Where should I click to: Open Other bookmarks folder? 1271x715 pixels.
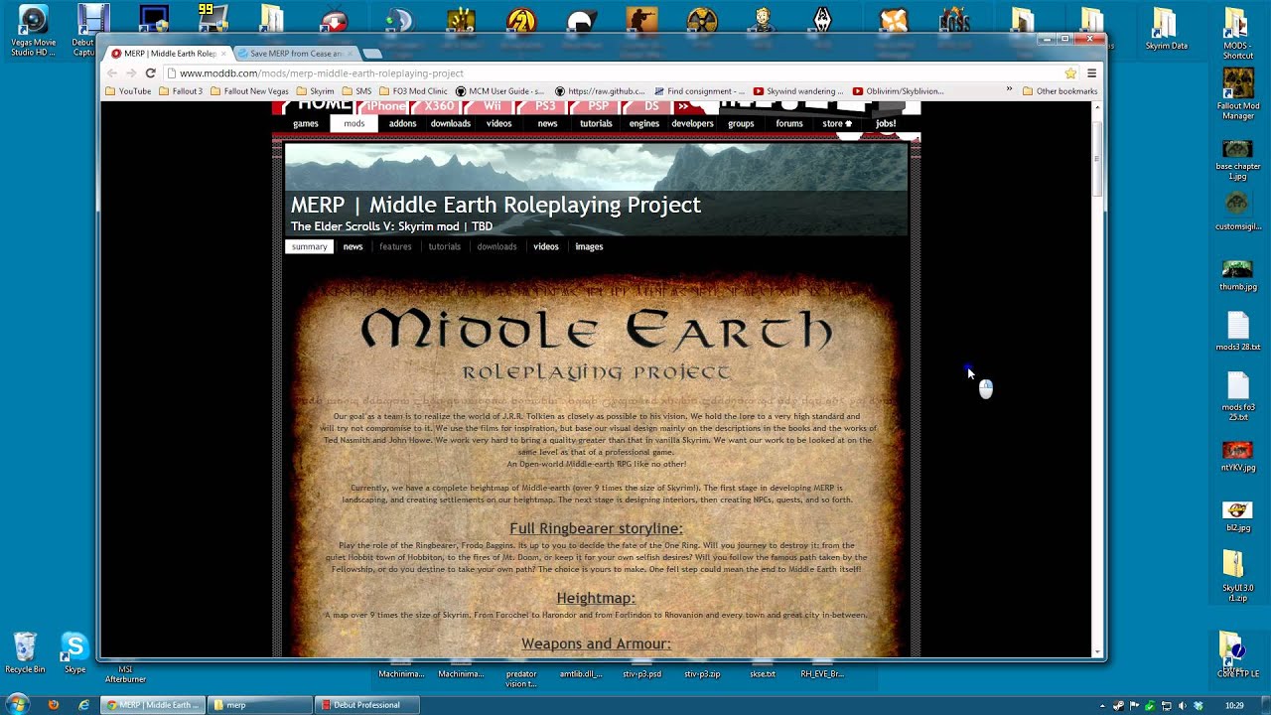1059,90
